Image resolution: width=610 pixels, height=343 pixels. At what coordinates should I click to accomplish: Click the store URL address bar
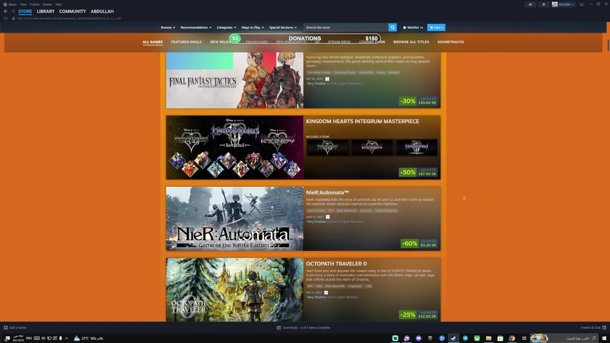coord(69,19)
